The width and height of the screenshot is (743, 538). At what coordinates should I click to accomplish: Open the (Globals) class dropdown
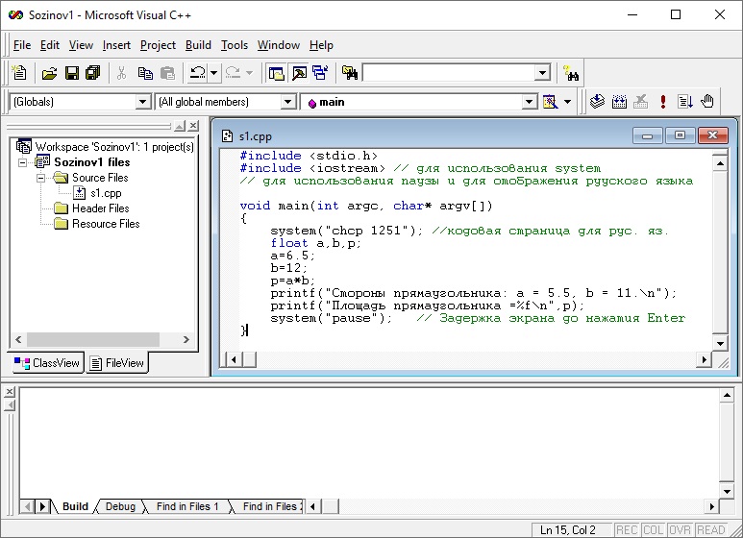pyautogui.click(x=142, y=102)
